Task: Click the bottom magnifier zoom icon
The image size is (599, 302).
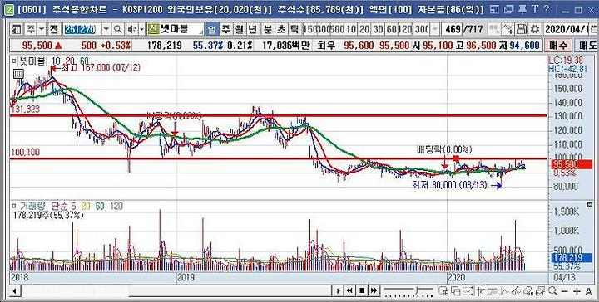Action: [x=552, y=291]
